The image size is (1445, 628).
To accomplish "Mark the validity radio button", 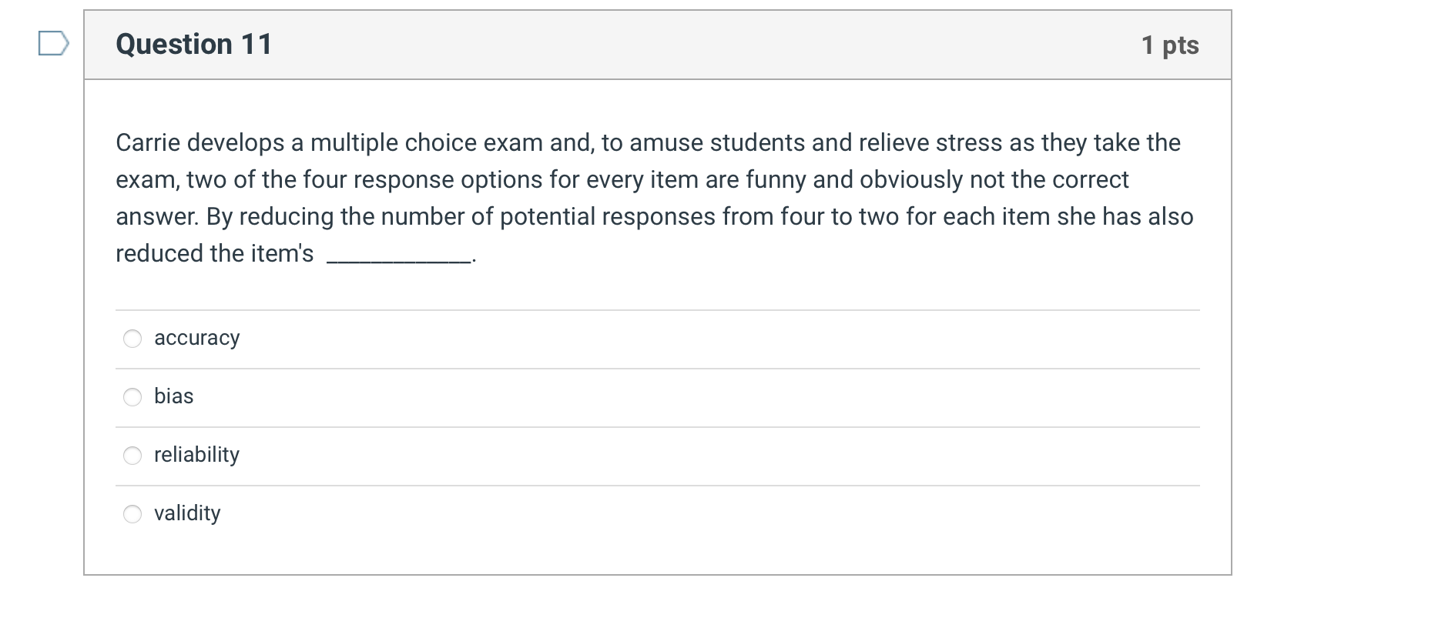I will tap(132, 514).
